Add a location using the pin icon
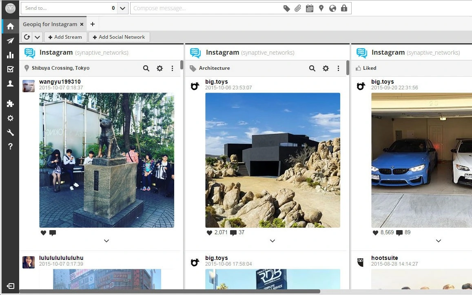Screen dimensions: 472x295 (x=321, y=8)
